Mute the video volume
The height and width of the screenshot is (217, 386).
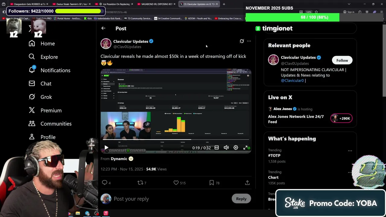[226, 148]
